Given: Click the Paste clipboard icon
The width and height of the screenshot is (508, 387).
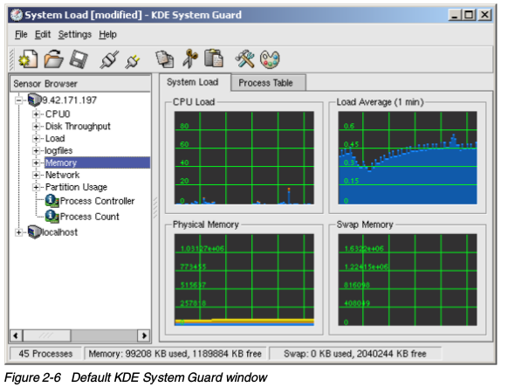Looking at the screenshot, I should coord(214,59).
